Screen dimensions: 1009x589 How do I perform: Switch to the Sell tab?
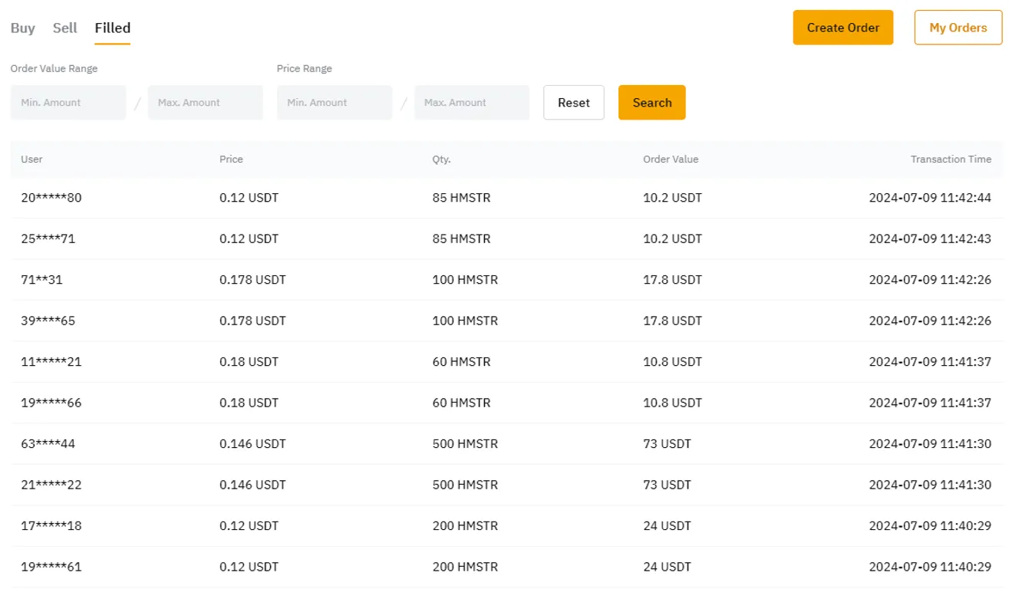[65, 28]
